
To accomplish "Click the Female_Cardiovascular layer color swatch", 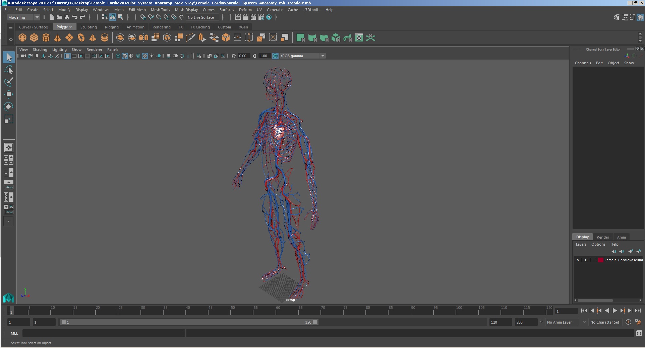I will pyautogui.click(x=600, y=260).
